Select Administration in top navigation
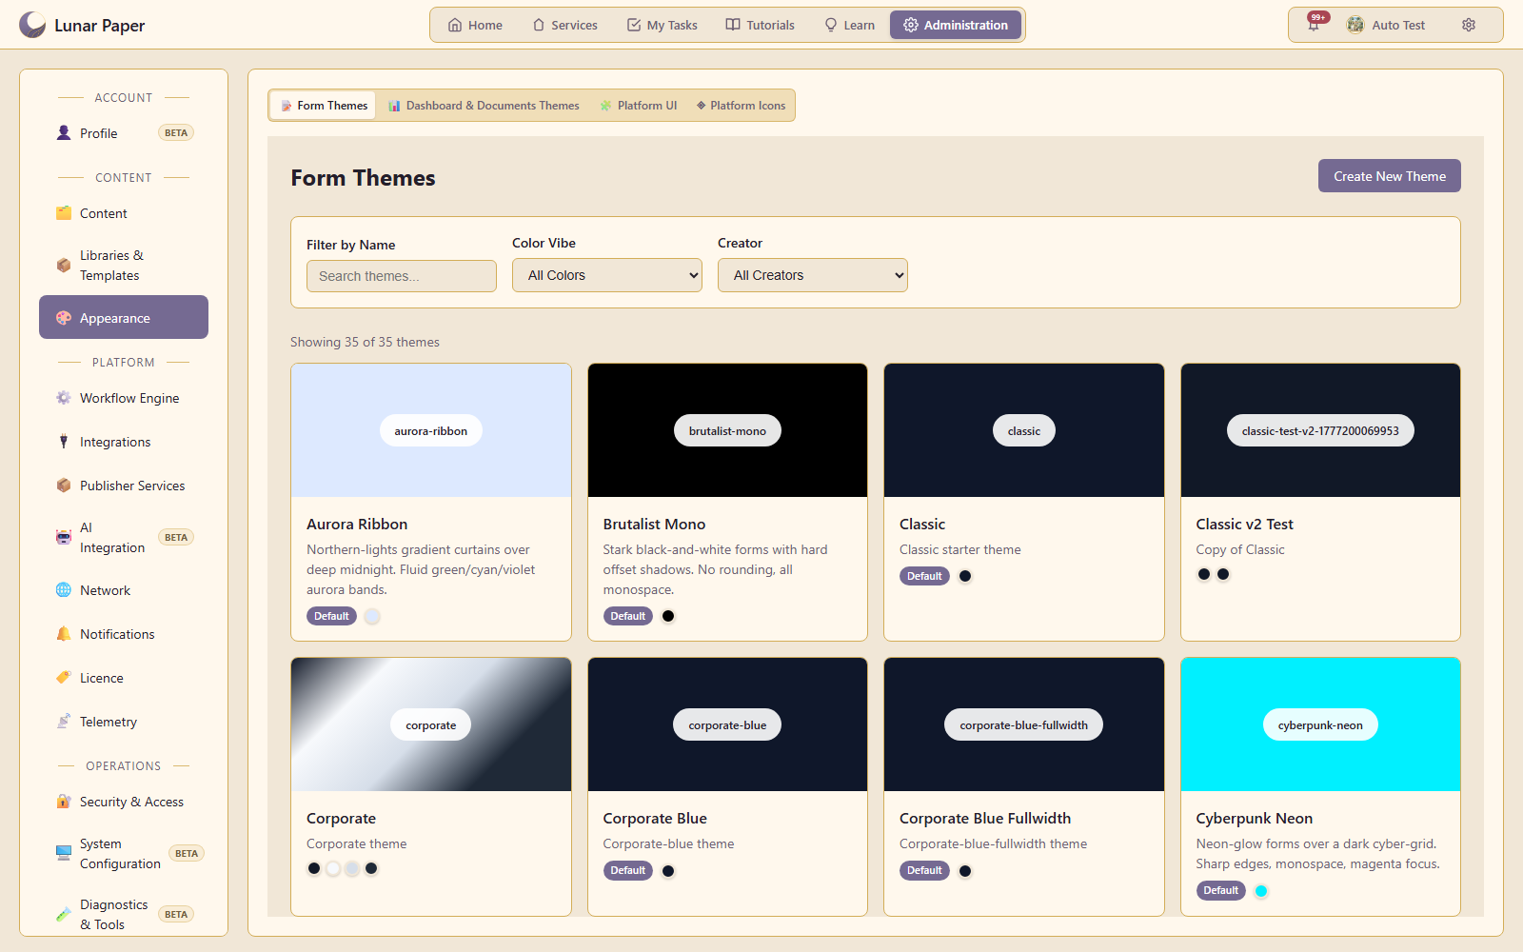Image resolution: width=1523 pixels, height=952 pixels. [x=956, y=25]
